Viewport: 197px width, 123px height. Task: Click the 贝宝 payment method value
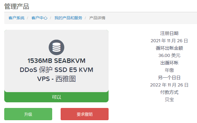[169, 100]
